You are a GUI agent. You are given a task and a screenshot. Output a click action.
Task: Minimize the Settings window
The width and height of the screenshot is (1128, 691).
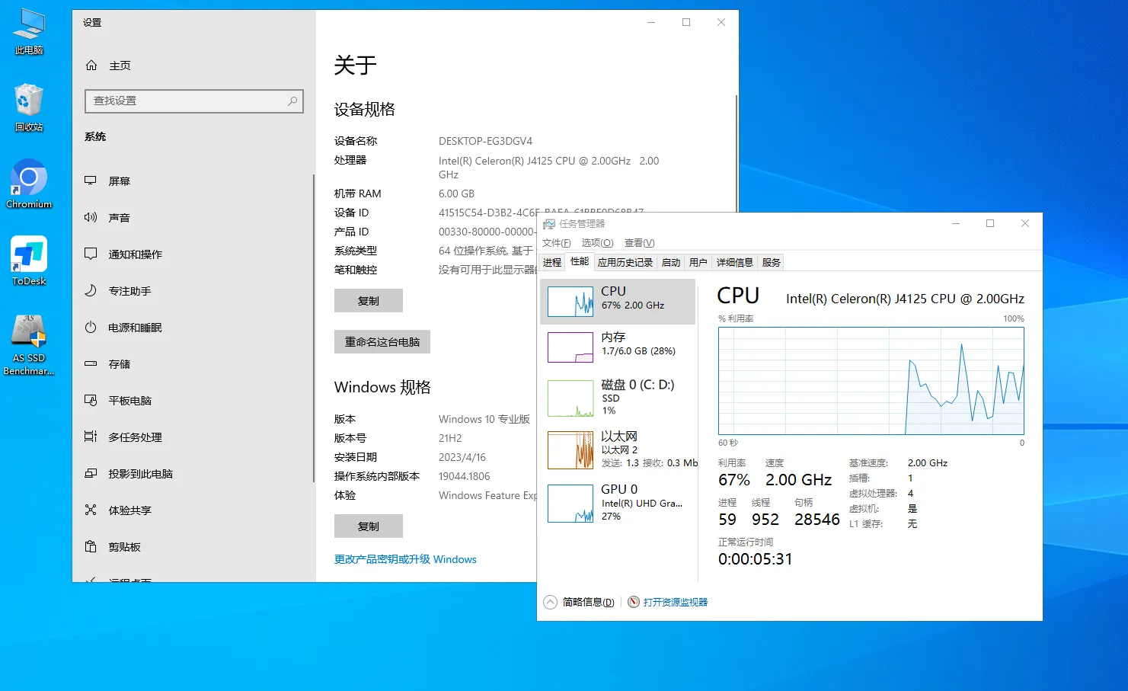pyautogui.click(x=652, y=22)
